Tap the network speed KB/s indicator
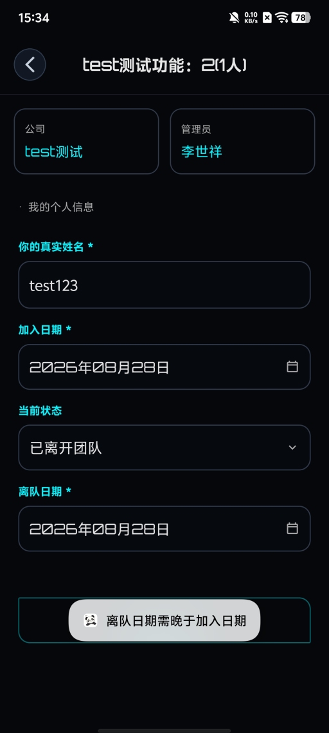This screenshot has height=733, width=329. tap(251, 18)
